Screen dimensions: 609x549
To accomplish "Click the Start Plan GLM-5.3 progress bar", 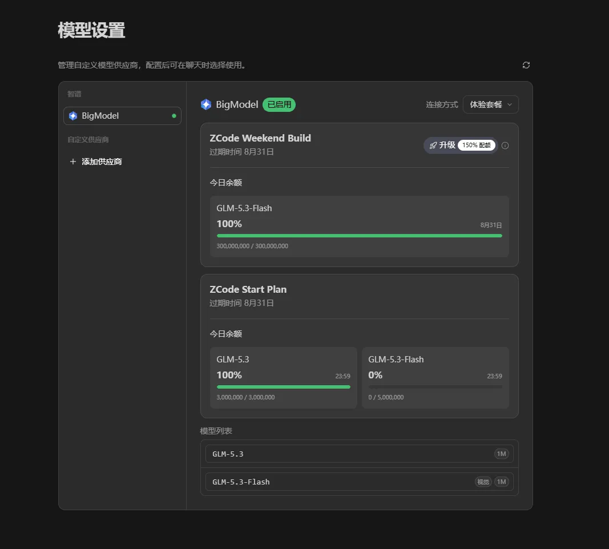I will (x=284, y=387).
